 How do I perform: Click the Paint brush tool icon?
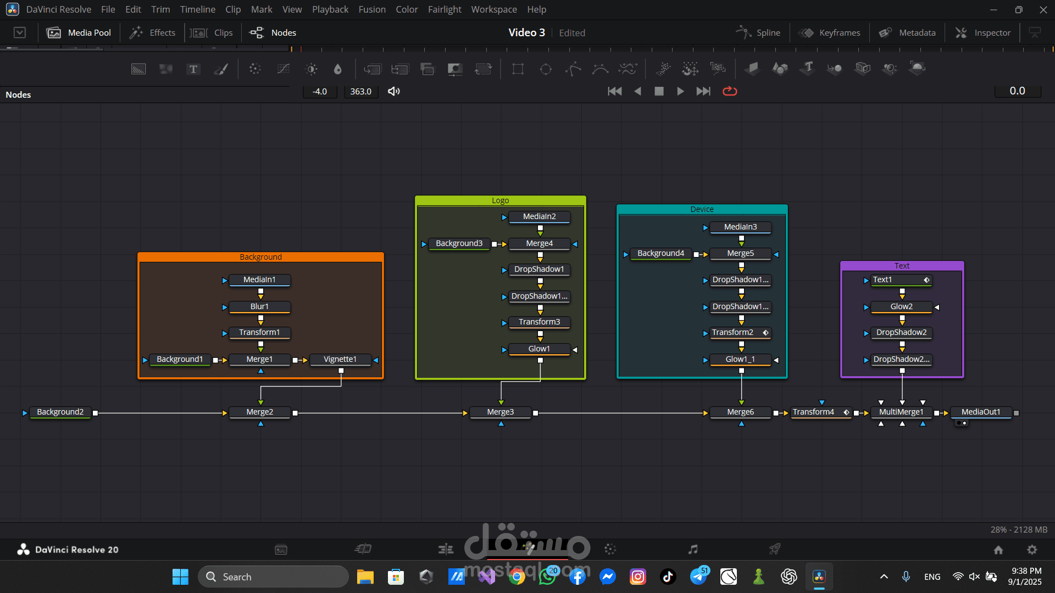click(221, 69)
